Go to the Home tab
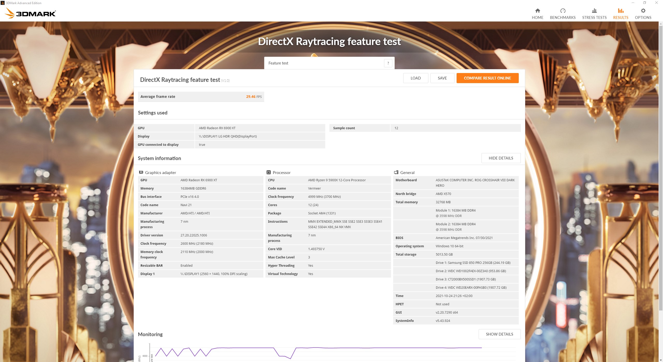 [537, 14]
